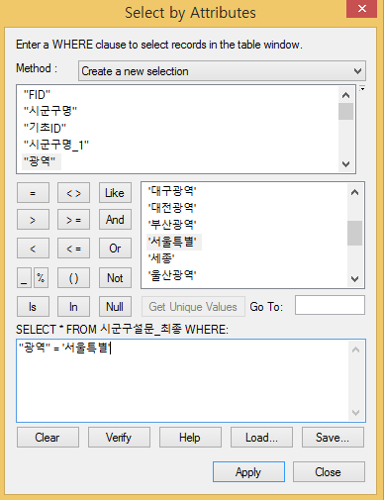The height and width of the screenshot is (500, 384).
Task: Insert the less-than operator
Action: pyautogui.click(x=33, y=249)
